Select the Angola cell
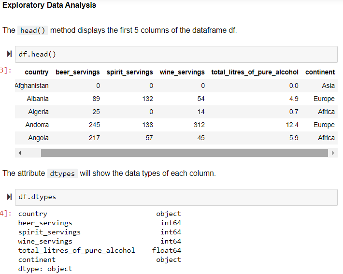The image size is (343, 274). click(38, 138)
